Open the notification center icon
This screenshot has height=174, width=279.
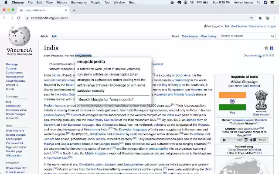(x=272, y=3)
